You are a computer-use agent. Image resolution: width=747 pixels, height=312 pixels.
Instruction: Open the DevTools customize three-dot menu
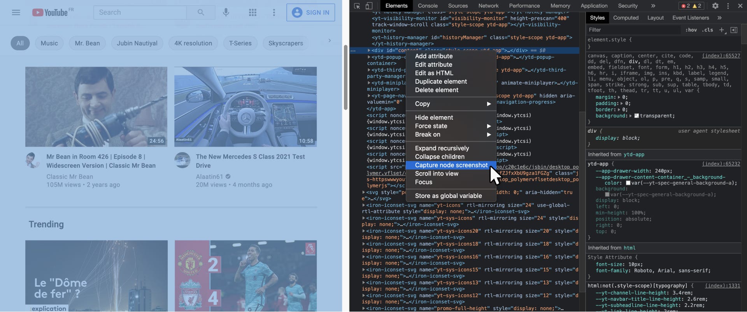click(728, 6)
